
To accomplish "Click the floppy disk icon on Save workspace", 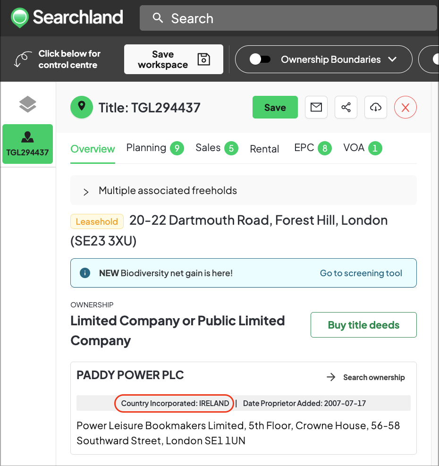I will (x=204, y=59).
